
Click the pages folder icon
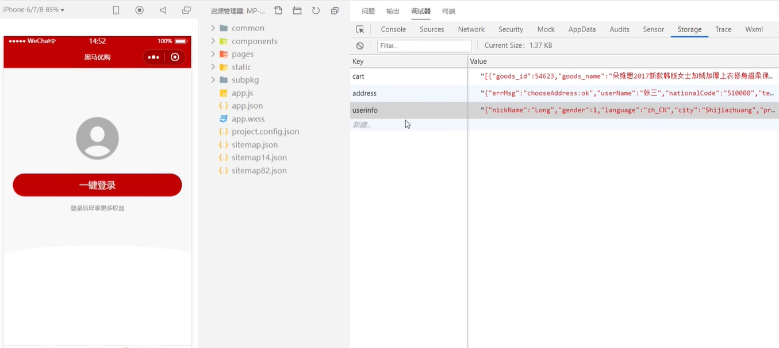[224, 54]
